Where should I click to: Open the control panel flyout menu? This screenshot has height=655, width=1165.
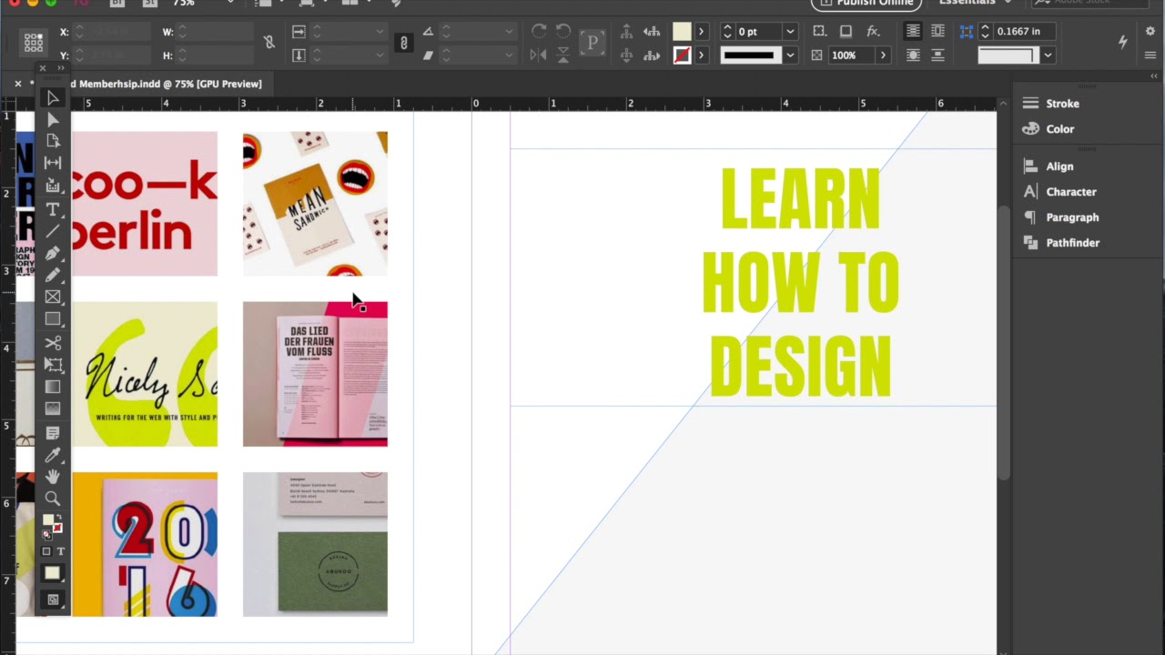point(1150,55)
